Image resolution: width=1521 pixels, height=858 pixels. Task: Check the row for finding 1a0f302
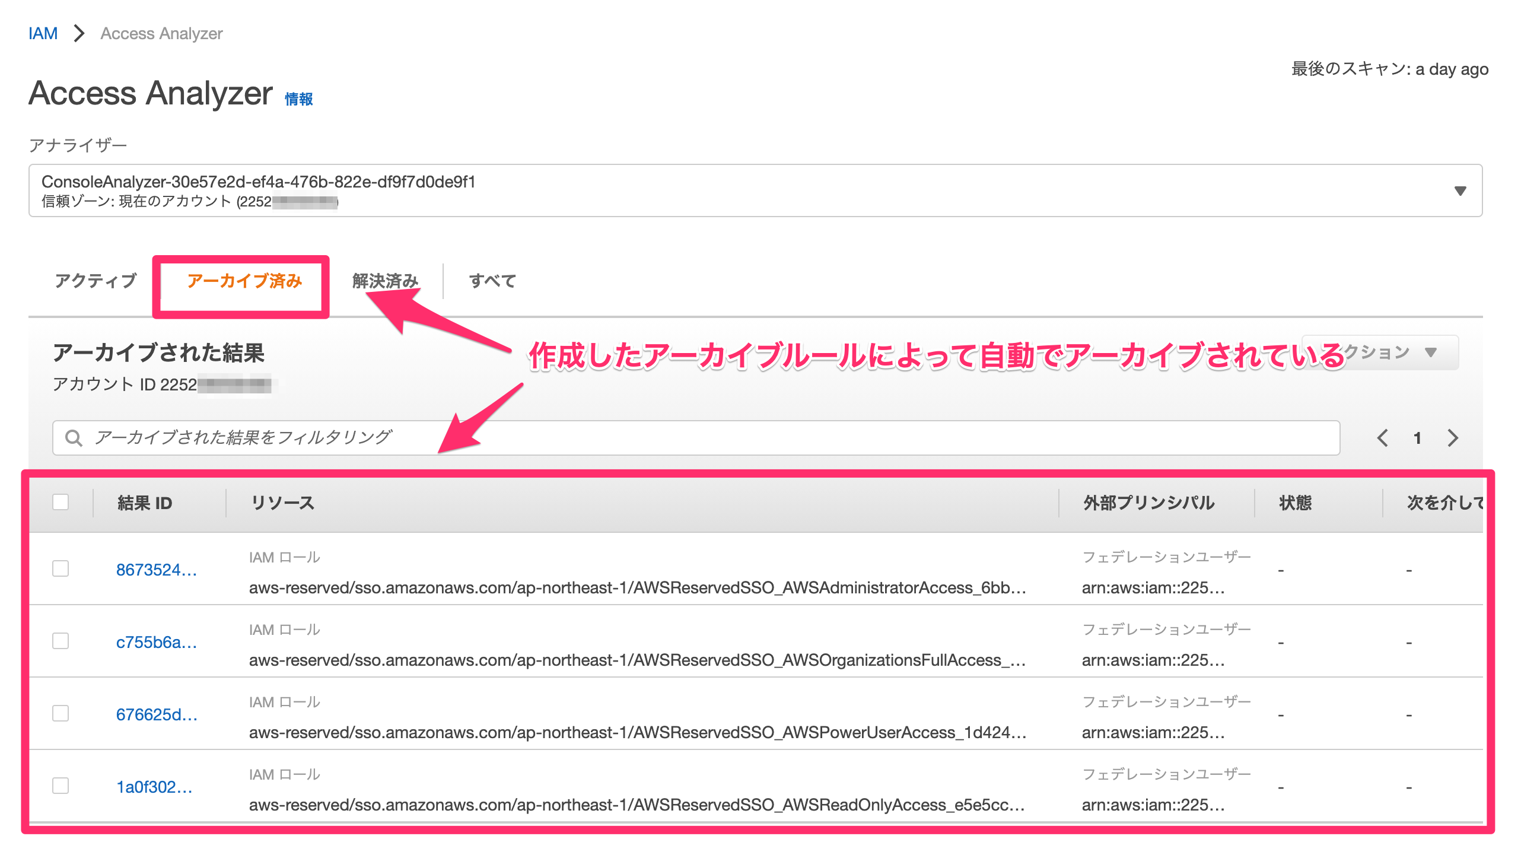pyautogui.click(x=61, y=786)
